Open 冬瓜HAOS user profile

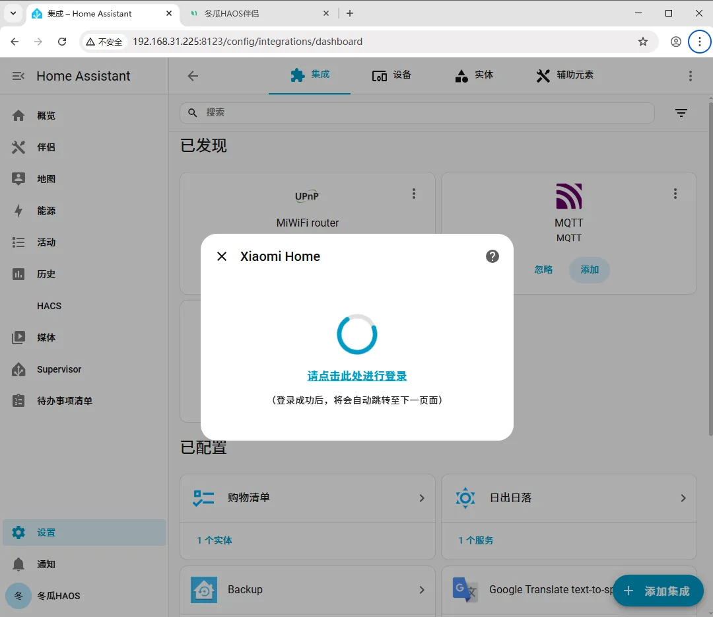coord(85,596)
